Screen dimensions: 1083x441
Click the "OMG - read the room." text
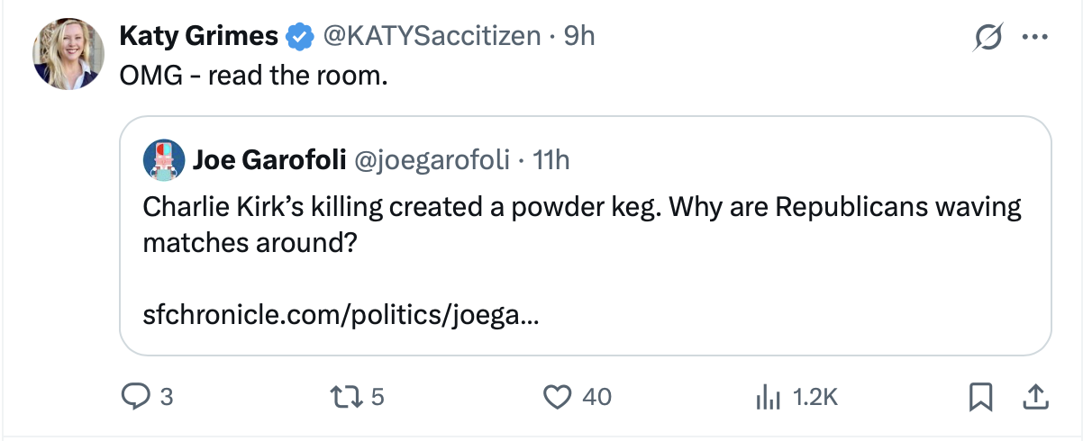253,76
